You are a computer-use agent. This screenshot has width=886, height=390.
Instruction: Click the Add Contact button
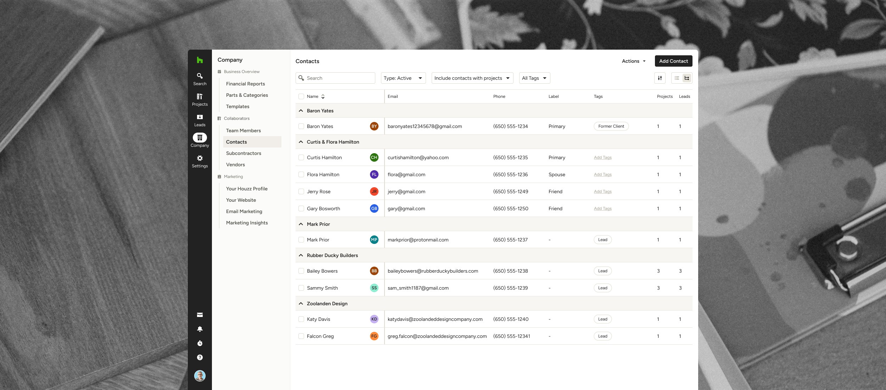coord(673,61)
